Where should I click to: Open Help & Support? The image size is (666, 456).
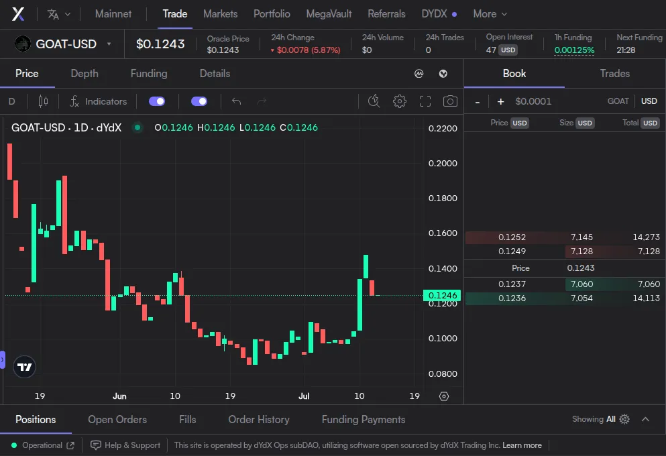(x=125, y=445)
